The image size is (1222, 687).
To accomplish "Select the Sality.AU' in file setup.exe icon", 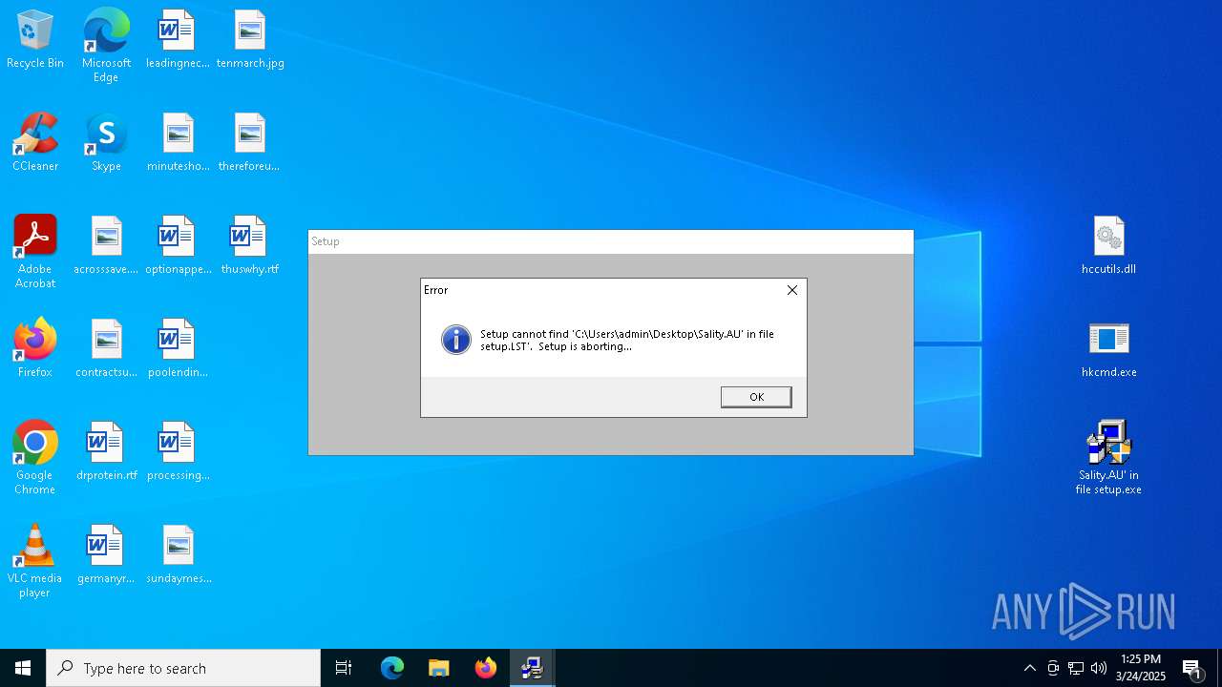I will [1108, 458].
